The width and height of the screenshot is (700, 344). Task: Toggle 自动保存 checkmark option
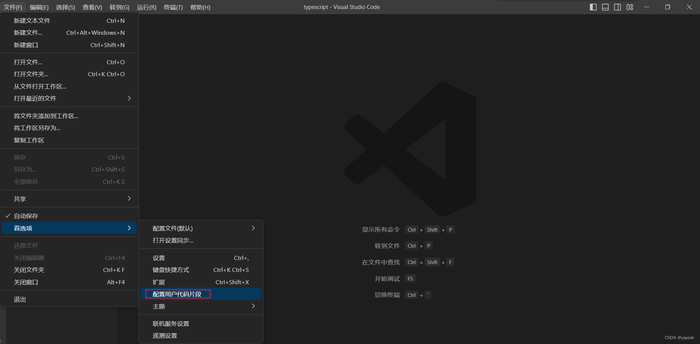[69, 216]
